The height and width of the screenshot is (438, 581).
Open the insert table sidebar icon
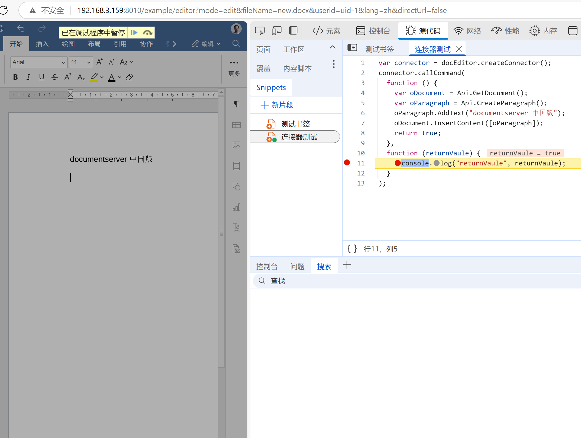point(236,125)
